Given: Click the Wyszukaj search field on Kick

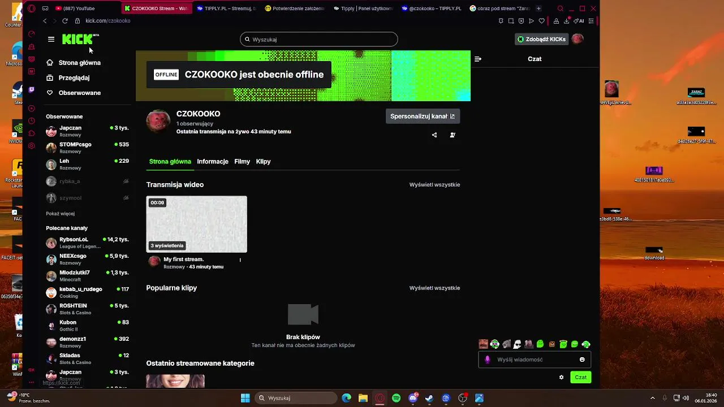Looking at the screenshot, I should (319, 40).
